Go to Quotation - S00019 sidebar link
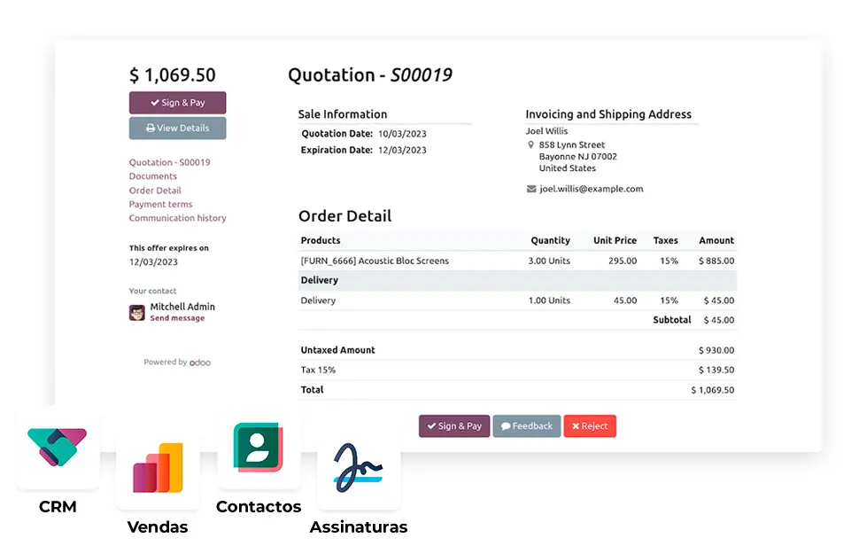 pyautogui.click(x=169, y=163)
